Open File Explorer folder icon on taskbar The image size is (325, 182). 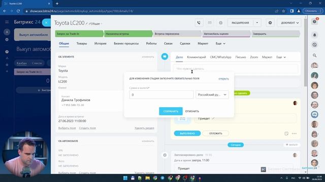tap(147, 178)
